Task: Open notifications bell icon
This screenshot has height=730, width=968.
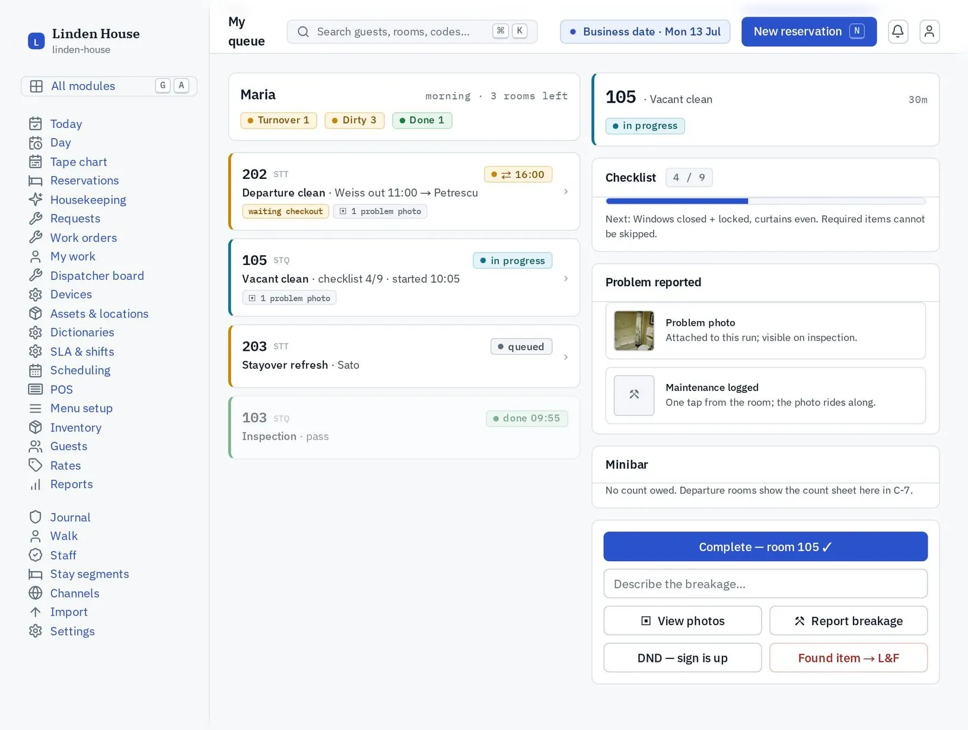Action: coord(897,31)
